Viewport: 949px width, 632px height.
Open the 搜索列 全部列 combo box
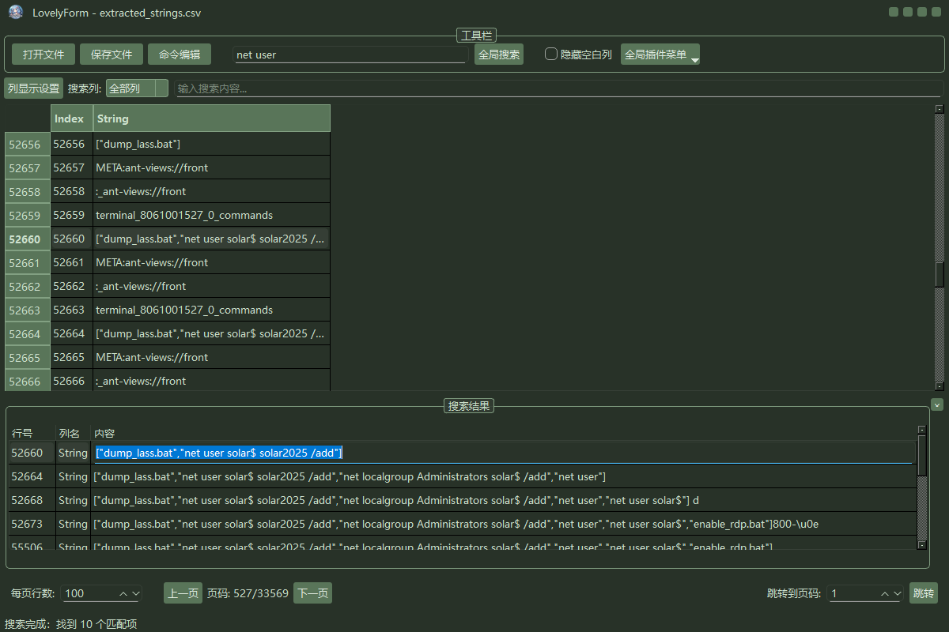[x=137, y=88]
